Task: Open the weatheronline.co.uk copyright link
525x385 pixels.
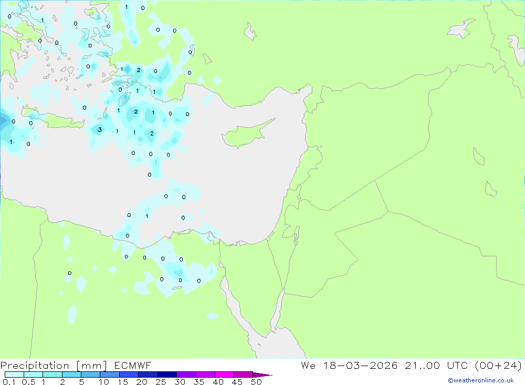Action: (480, 380)
